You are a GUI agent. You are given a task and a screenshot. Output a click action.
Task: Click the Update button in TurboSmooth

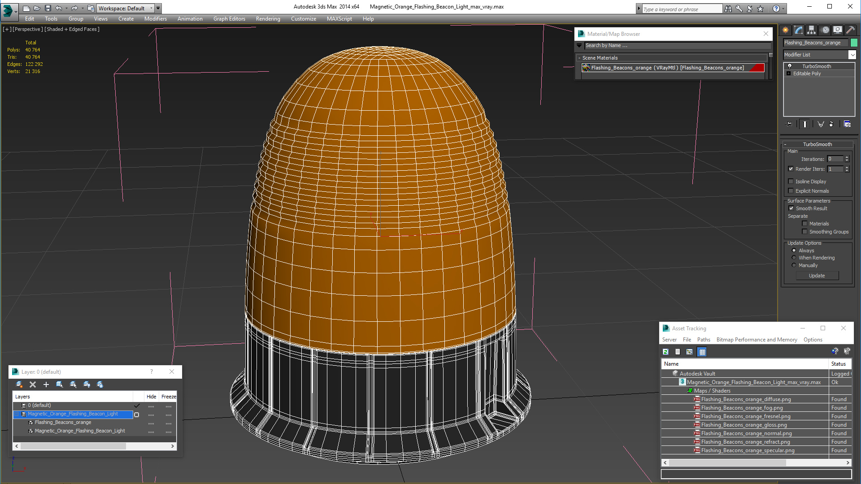[817, 276]
